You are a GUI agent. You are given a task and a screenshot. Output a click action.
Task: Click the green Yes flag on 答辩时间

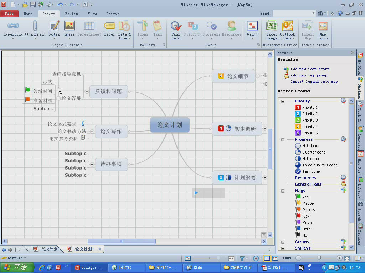27,90
